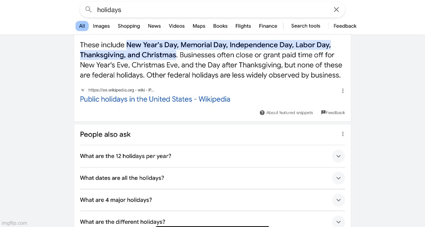Viewport: 425px width, 227px height.
Task: Click the About featured snippets question icon
Action: pos(262,113)
